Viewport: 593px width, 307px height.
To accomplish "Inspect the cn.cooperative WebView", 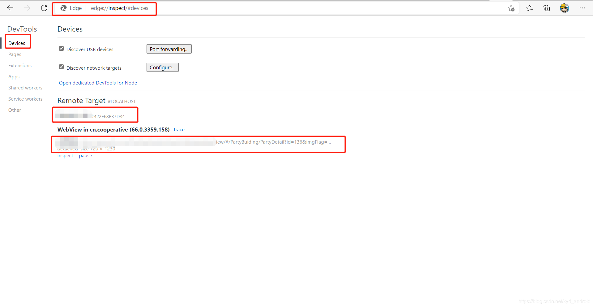I will tap(65, 155).
